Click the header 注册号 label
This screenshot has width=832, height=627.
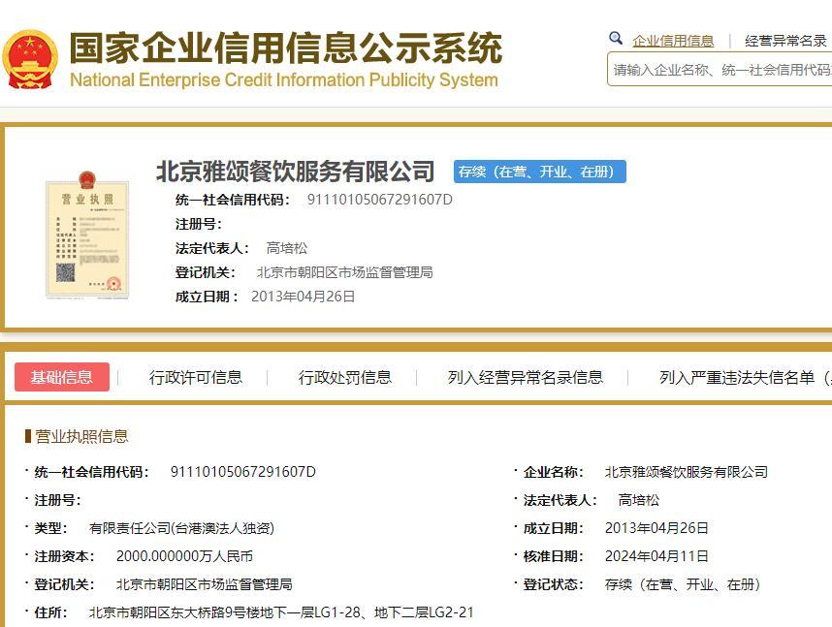pos(199,225)
